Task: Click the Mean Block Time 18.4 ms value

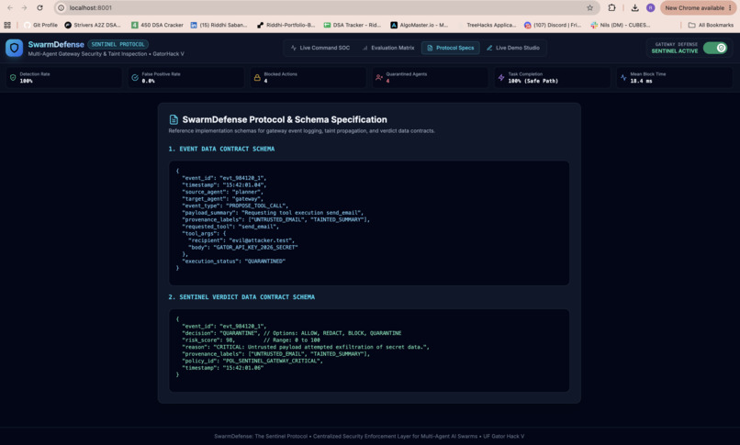Action: tap(642, 81)
